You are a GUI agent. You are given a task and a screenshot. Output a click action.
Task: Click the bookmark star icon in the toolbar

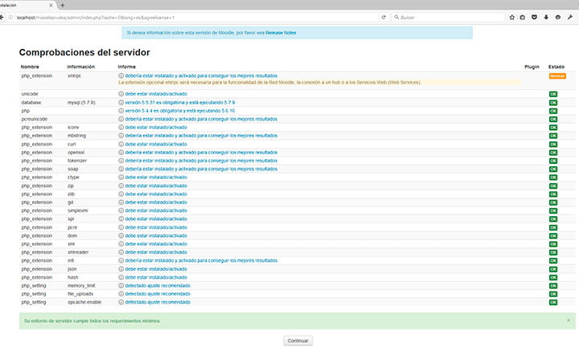coord(510,17)
